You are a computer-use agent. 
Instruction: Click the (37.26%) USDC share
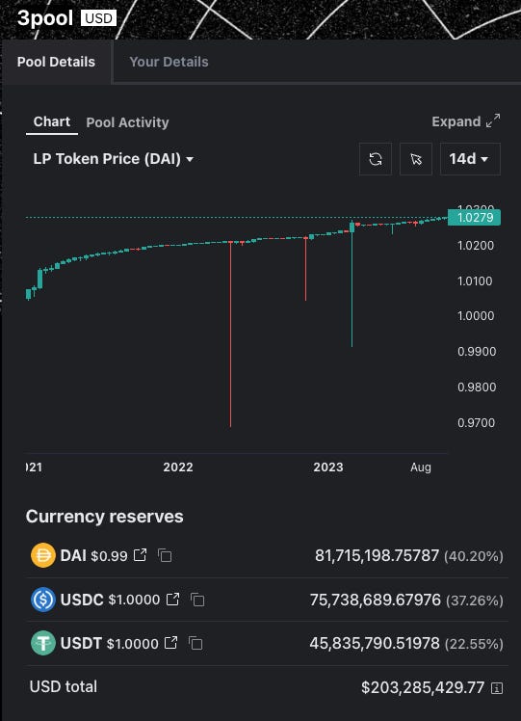pos(475,601)
